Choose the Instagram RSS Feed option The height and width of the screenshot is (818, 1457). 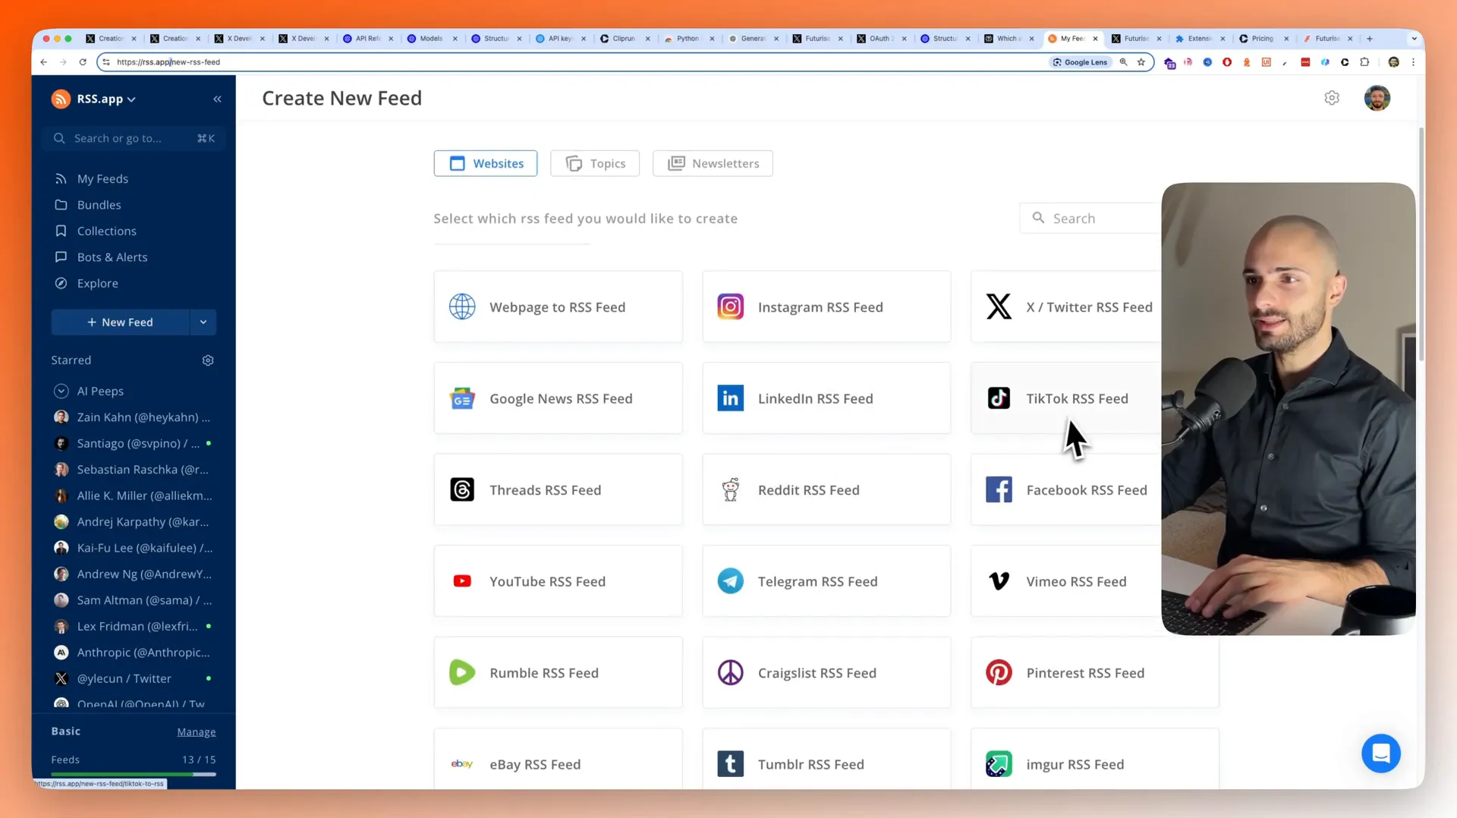[826, 307]
